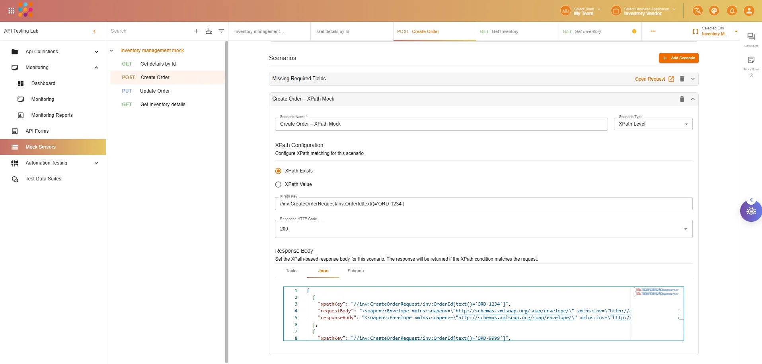Open the apps grid menu
The image size is (762, 364).
coord(12,11)
